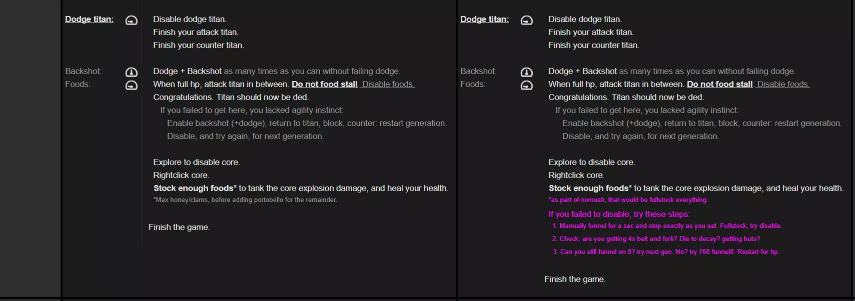Open the left panel's Dodge titan heading link

[89, 19]
